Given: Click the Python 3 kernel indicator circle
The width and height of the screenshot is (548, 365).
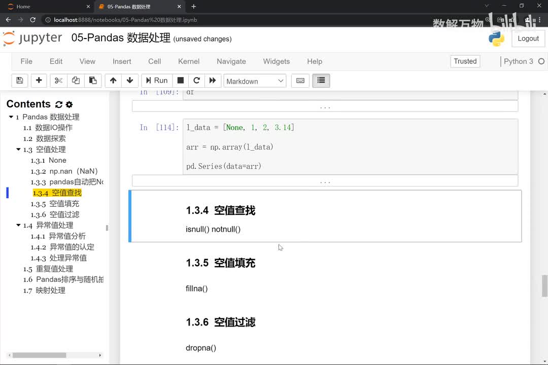Looking at the screenshot, I should (x=541, y=61).
